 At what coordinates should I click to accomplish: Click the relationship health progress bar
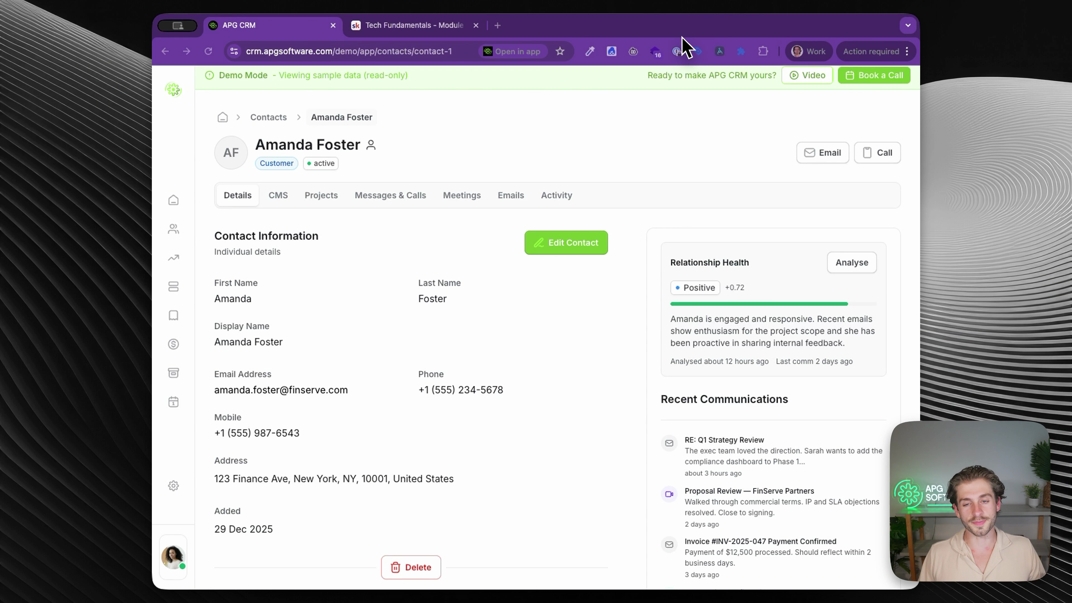click(773, 304)
